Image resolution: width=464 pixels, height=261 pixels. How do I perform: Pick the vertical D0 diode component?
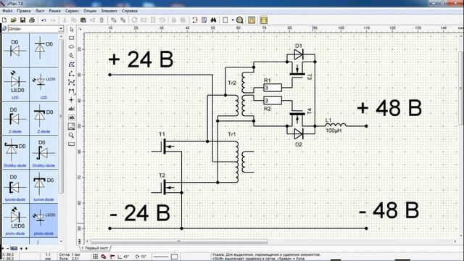(x=43, y=49)
